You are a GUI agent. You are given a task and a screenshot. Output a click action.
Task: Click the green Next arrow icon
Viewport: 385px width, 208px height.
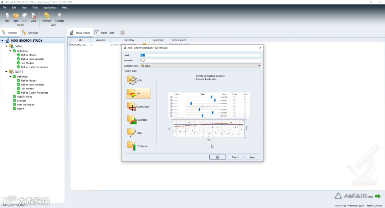[378, 196]
